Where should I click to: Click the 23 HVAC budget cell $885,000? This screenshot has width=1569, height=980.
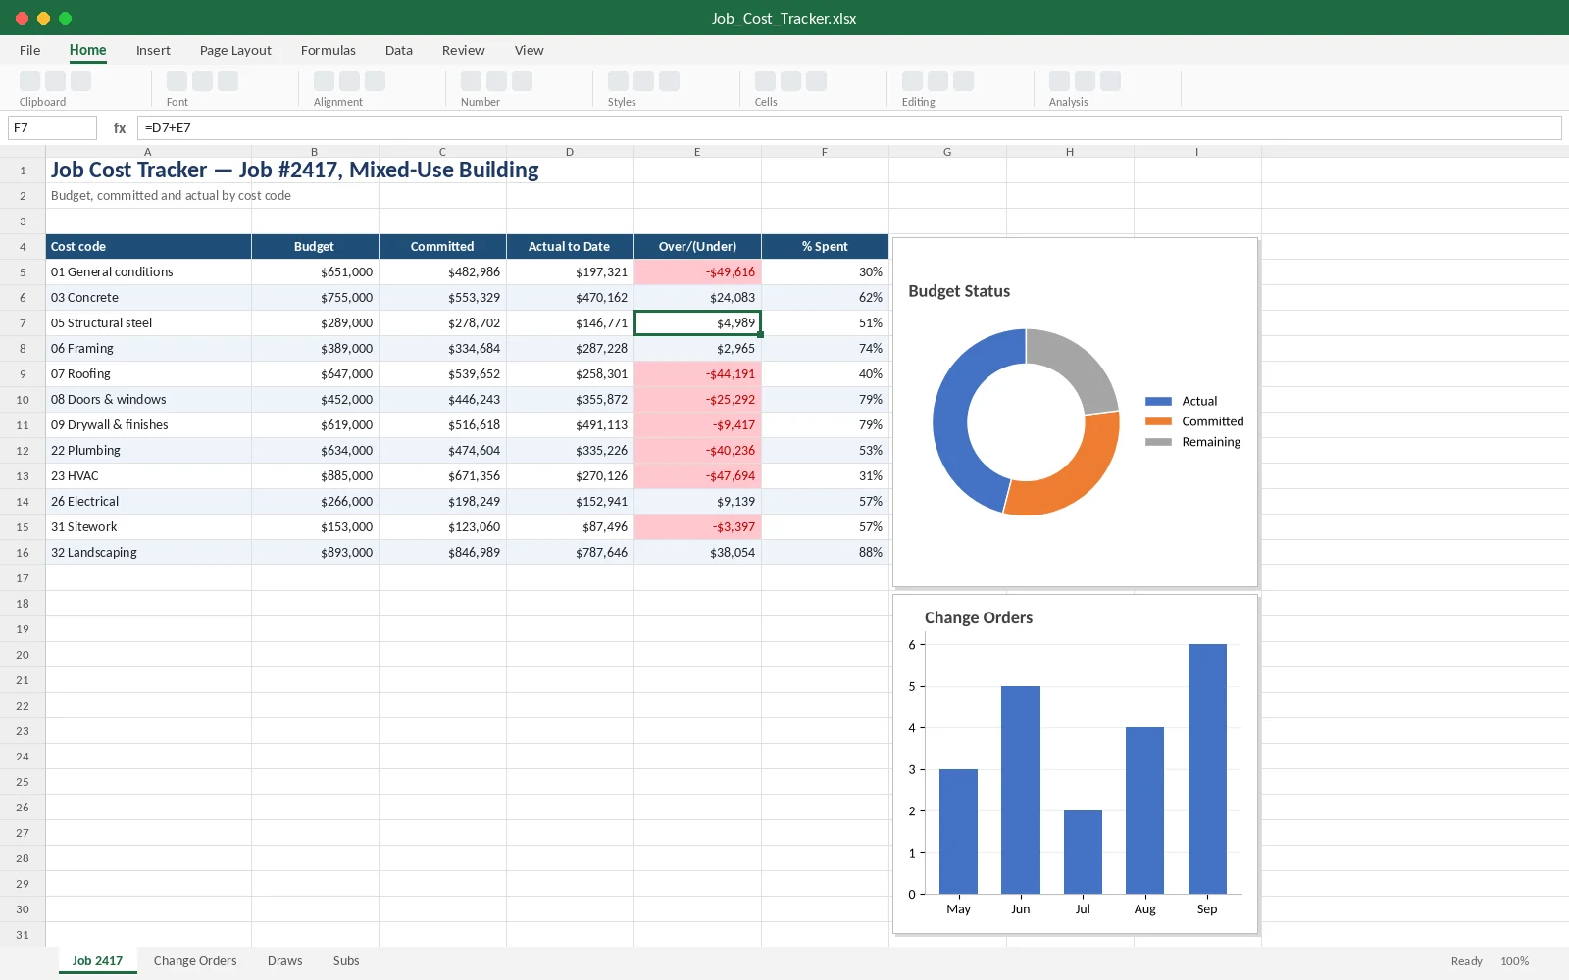[315, 476]
